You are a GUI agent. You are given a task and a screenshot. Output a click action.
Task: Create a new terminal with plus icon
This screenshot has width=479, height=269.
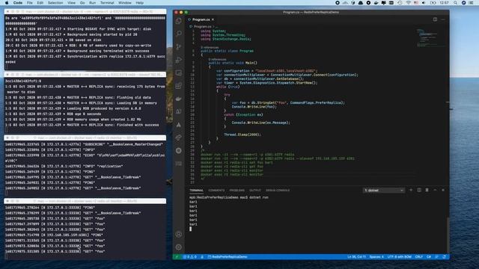point(411,190)
